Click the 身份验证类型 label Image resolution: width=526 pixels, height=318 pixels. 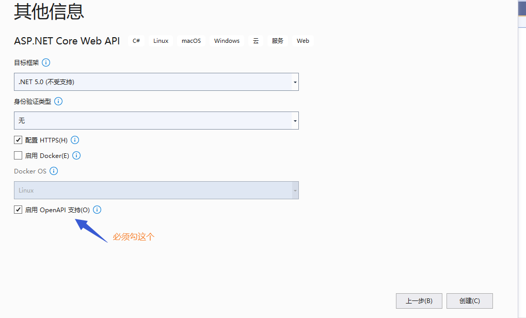tap(33, 101)
